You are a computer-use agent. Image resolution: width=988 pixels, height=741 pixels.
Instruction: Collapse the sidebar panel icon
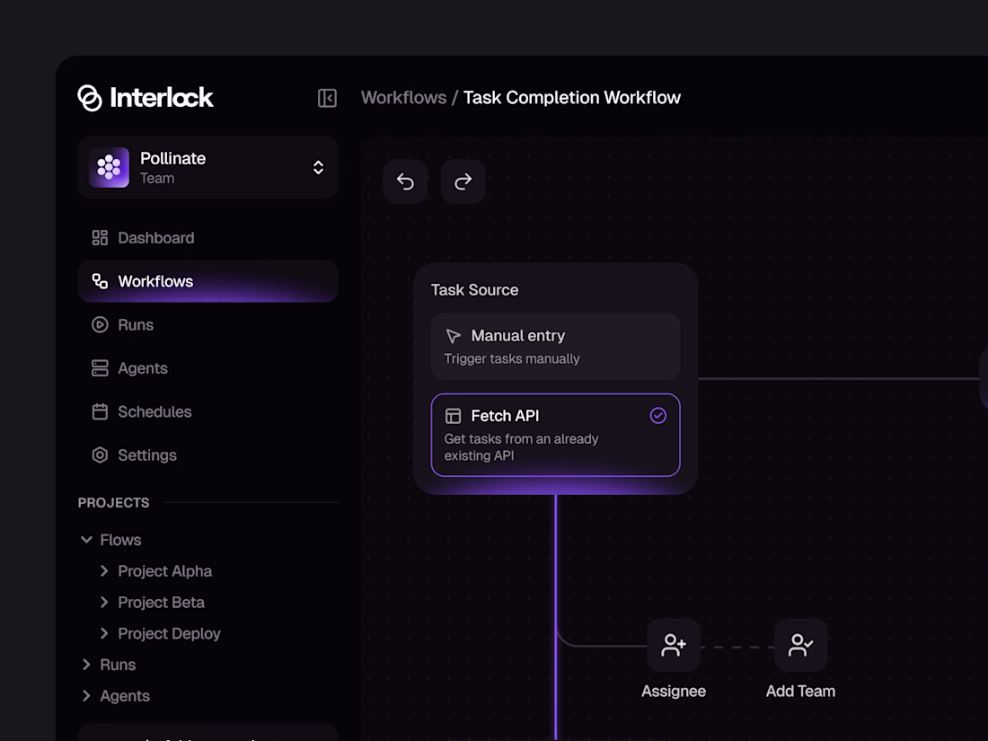(327, 98)
